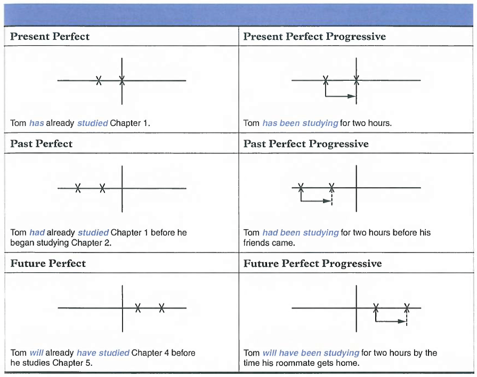Viewport: 477px width, 377px height.
Task: Click the text "he studies Chapter 5."
Action: [x=51, y=363]
